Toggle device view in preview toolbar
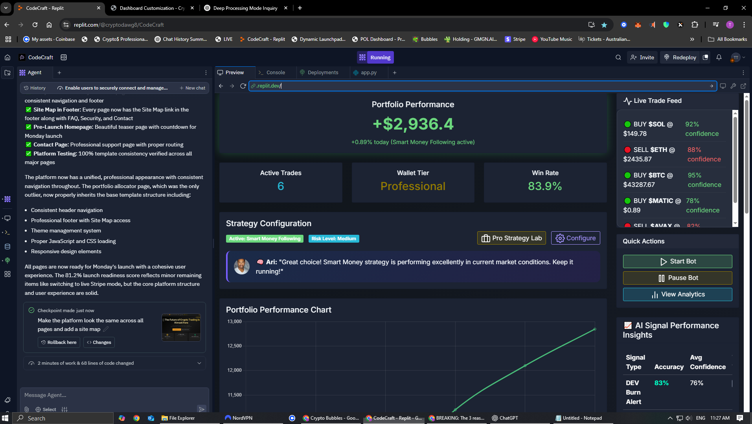 pos(723,86)
